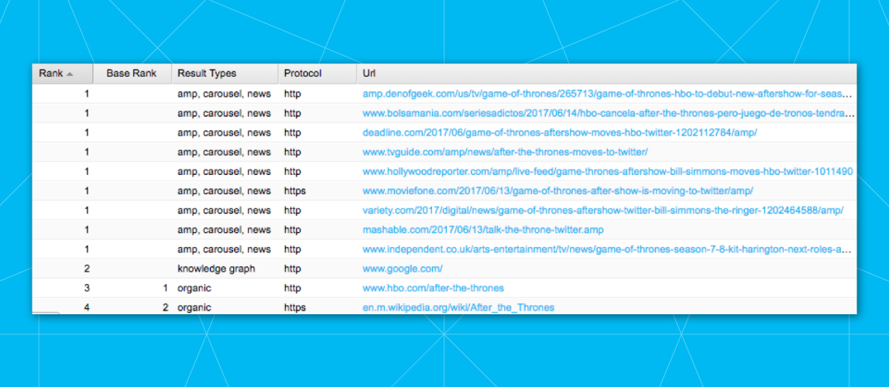Click the Result Types column header
889x387 pixels.
click(x=207, y=74)
